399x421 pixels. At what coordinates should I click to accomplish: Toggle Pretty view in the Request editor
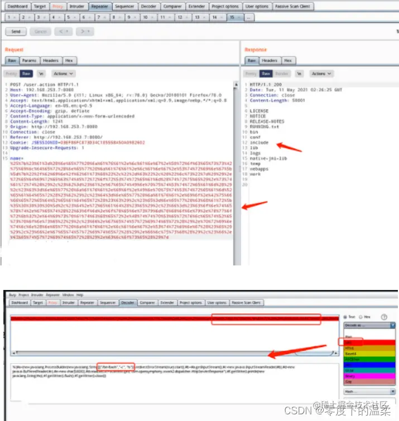[x=11, y=74]
